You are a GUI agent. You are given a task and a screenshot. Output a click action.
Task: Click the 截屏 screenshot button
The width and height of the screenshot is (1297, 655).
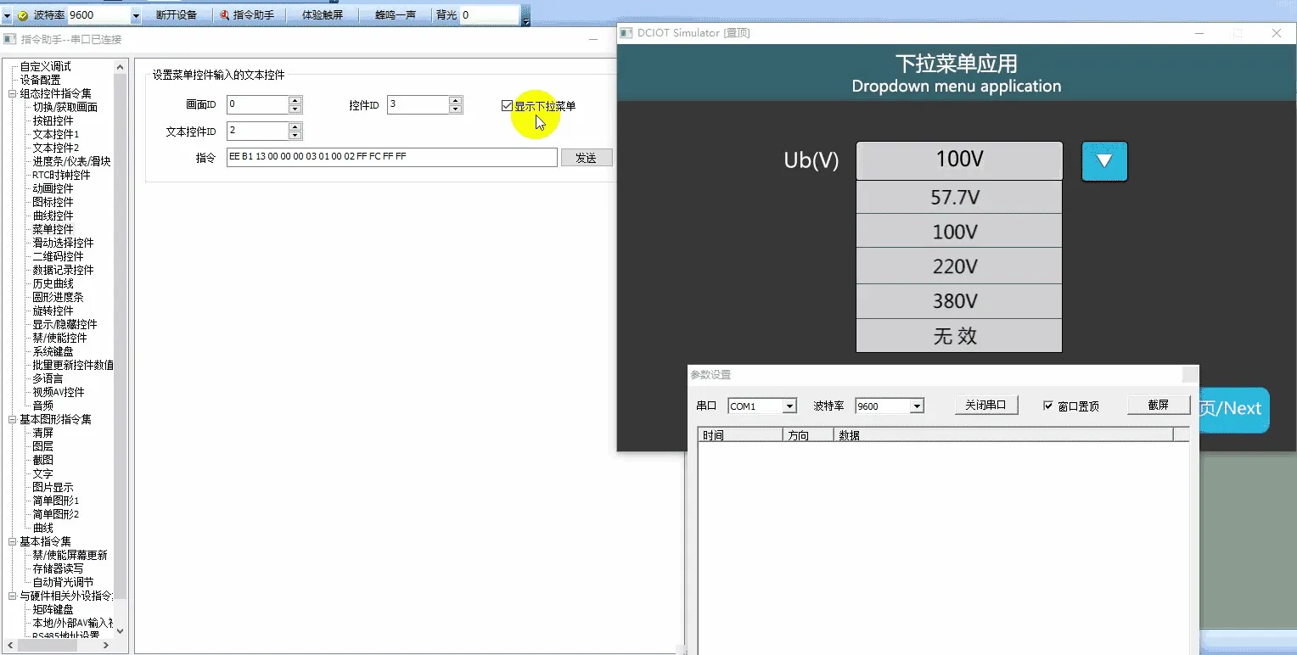(1158, 406)
